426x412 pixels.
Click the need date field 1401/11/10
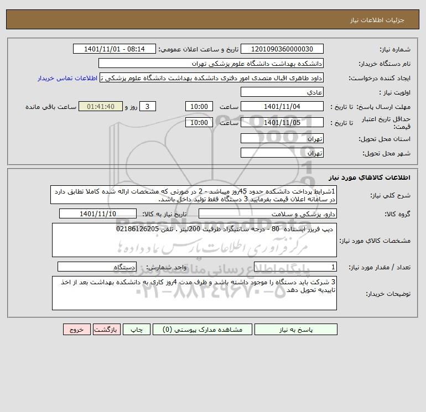tap(98, 213)
